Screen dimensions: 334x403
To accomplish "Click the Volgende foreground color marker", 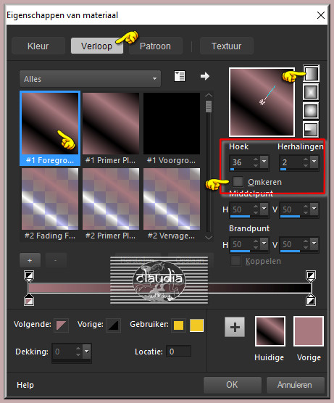I will click(61, 325).
